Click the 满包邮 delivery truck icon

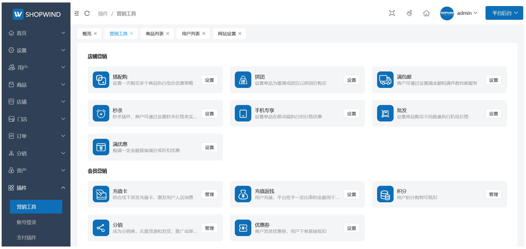(385, 80)
